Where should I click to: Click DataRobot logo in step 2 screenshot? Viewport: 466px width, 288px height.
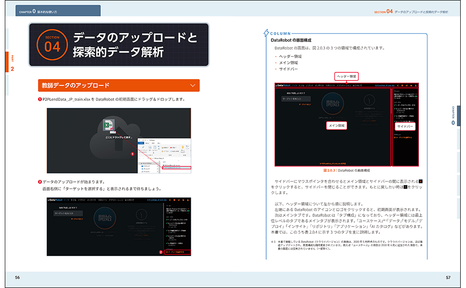pos(55,200)
